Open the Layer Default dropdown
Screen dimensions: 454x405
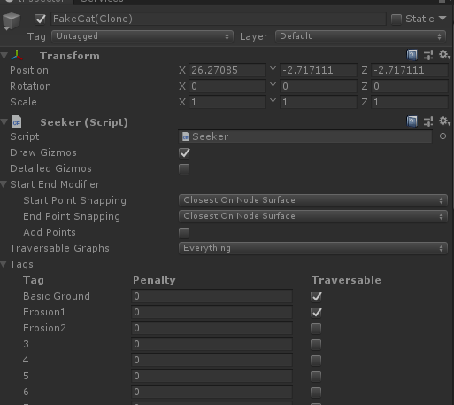pyautogui.click(x=360, y=36)
